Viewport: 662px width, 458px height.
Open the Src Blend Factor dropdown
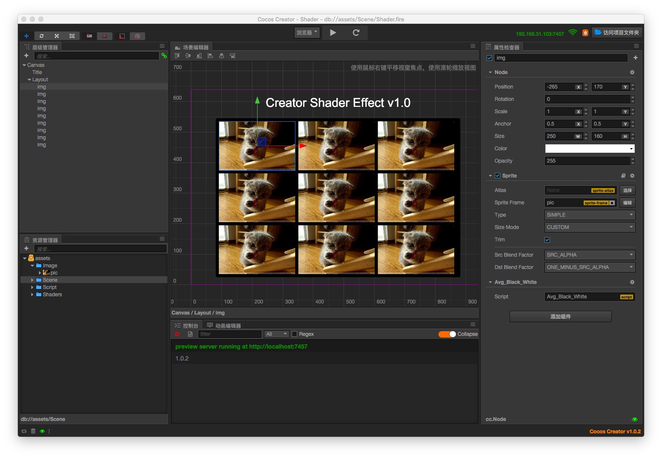(590, 255)
